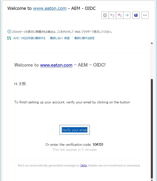
Task: Click 'To finish setting up your account' sentence
Action: [x=72, y=102]
